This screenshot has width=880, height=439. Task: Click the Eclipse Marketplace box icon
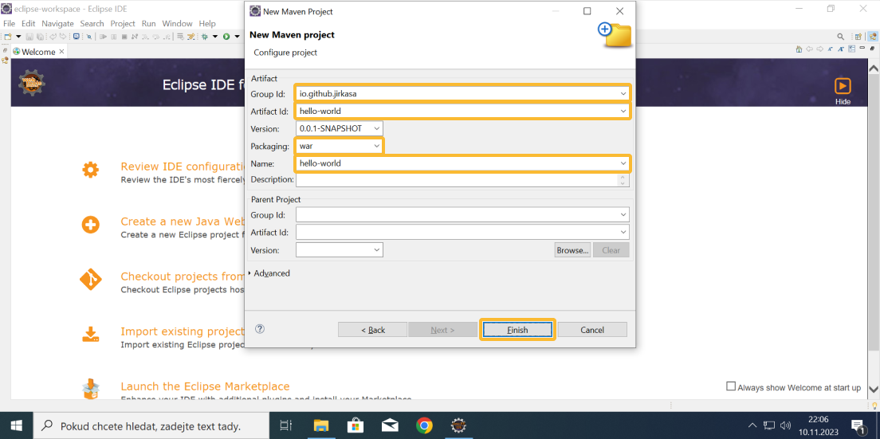90,389
